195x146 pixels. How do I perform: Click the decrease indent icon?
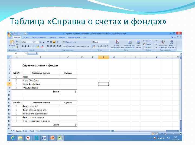(x=57, y=46)
